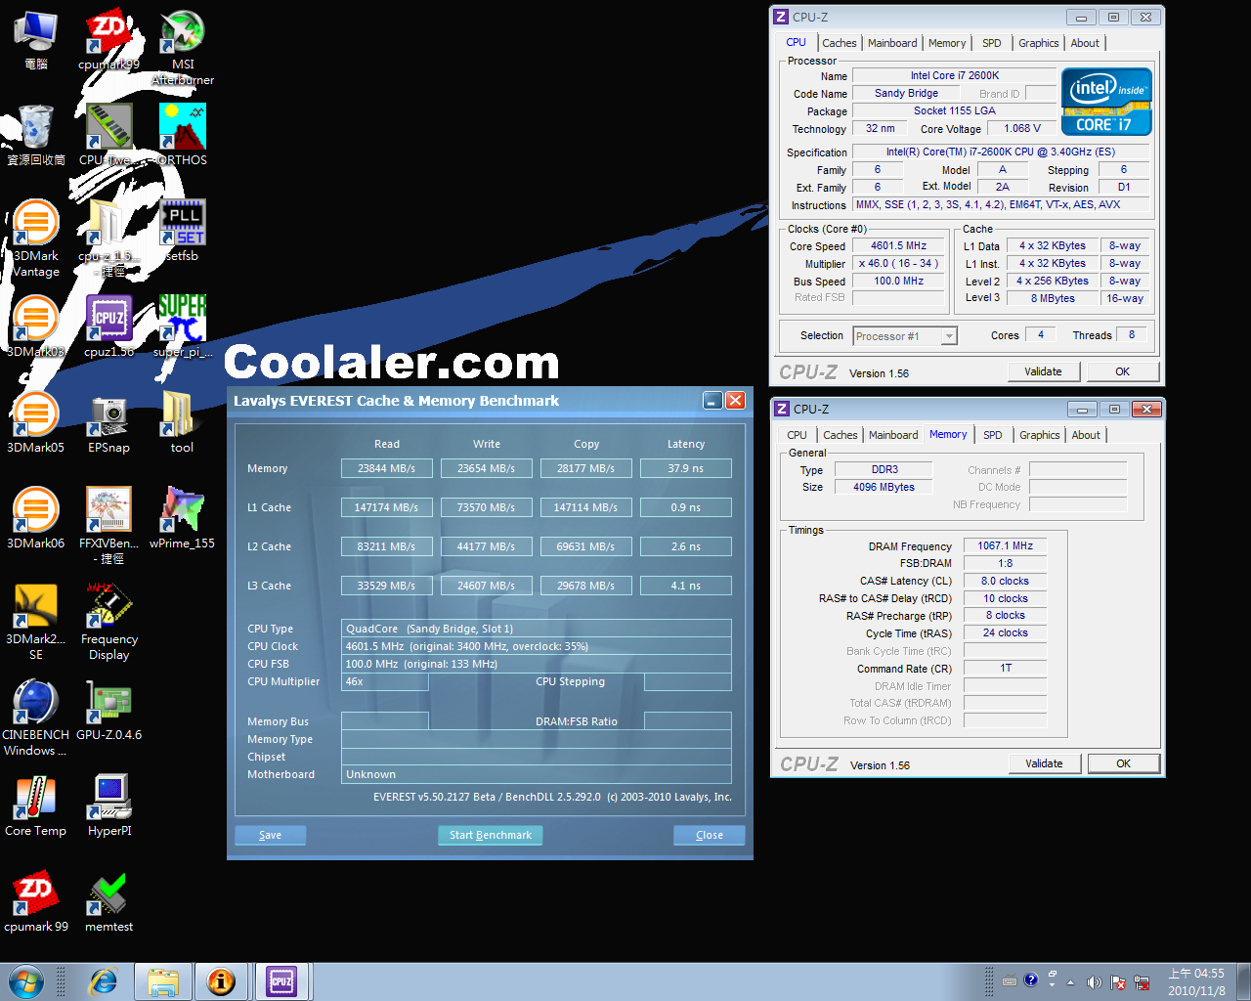Switch to EVEREST taskbar button
The height and width of the screenshot is (1001, 1251).
(222, 981)
